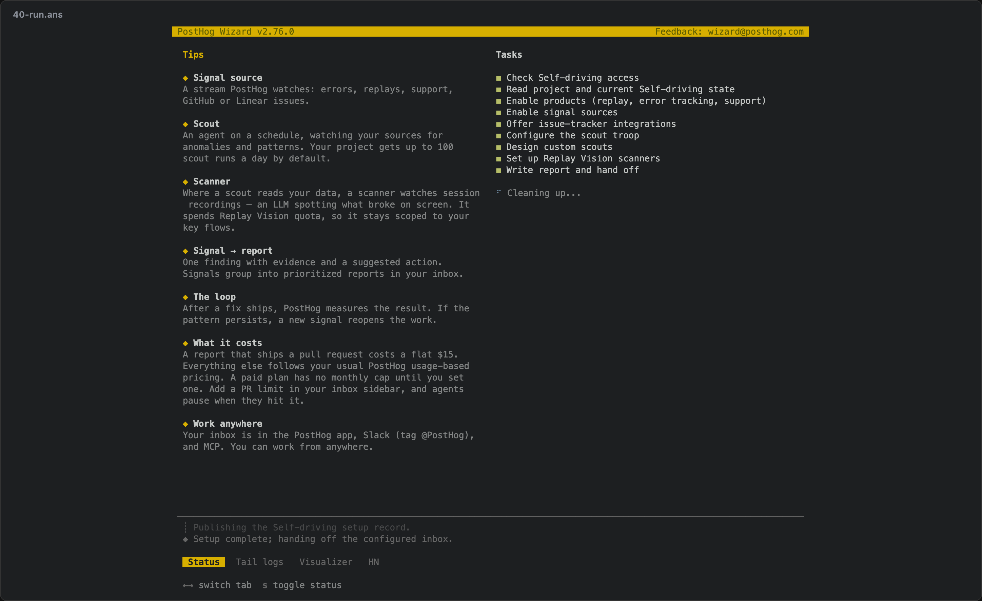Image resolution: width=982 pixels, height=601 pixels.
Task: Select the What it costs tip title
Action: tap(228, 343)
